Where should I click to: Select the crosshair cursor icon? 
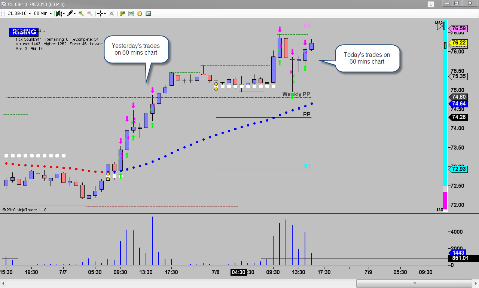coord(100,13)
